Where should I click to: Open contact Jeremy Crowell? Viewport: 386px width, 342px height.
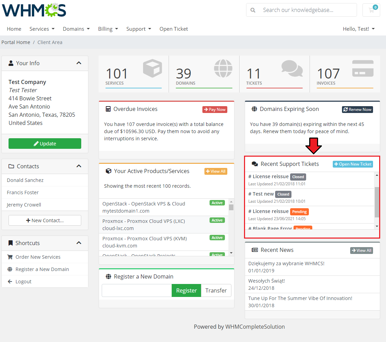45,205
